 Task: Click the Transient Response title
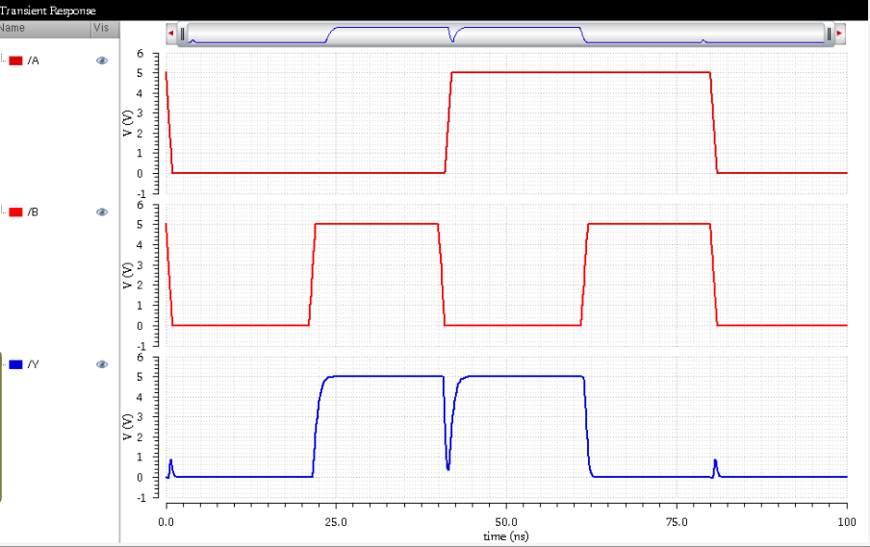48,11
